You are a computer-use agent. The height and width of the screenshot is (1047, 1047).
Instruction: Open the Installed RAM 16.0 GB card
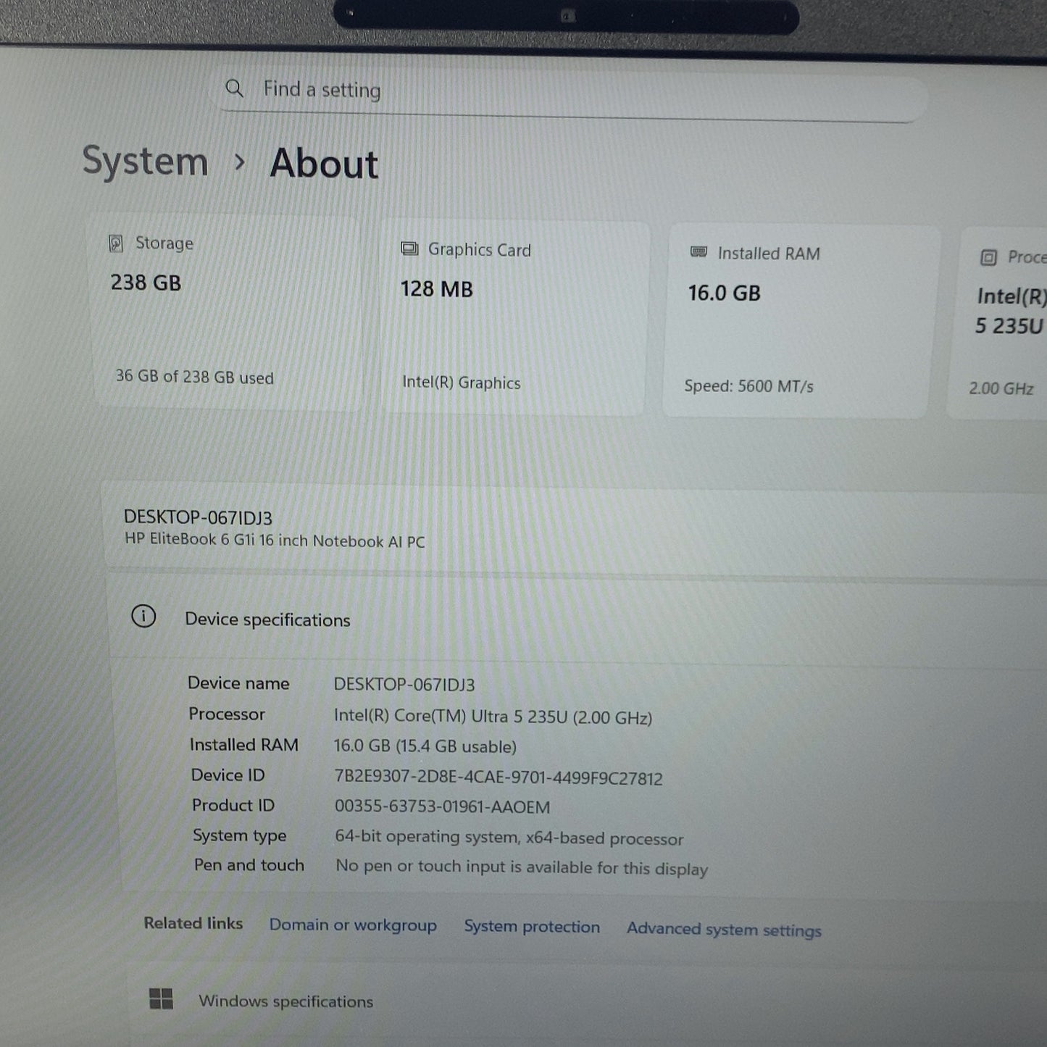pyautogui.click(x=801, y=322)
